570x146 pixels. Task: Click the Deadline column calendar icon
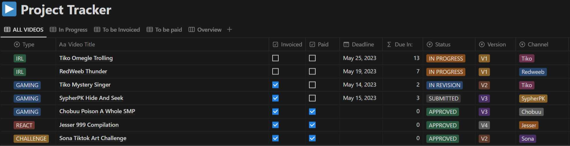tap(346, 45)
